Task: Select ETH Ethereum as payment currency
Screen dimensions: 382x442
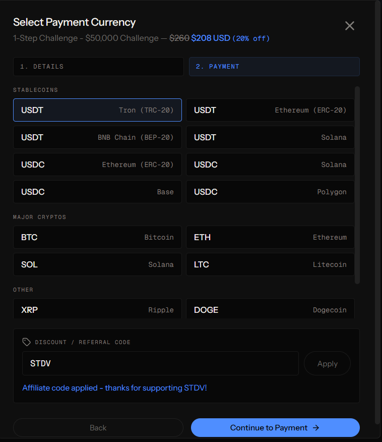Action: click(270, 237)
